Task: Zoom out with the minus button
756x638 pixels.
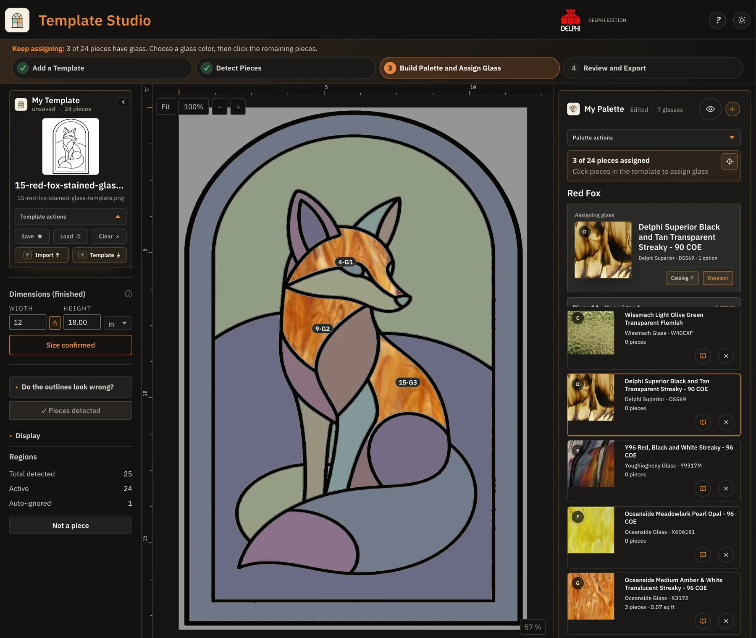Action: tap(219, 107)
